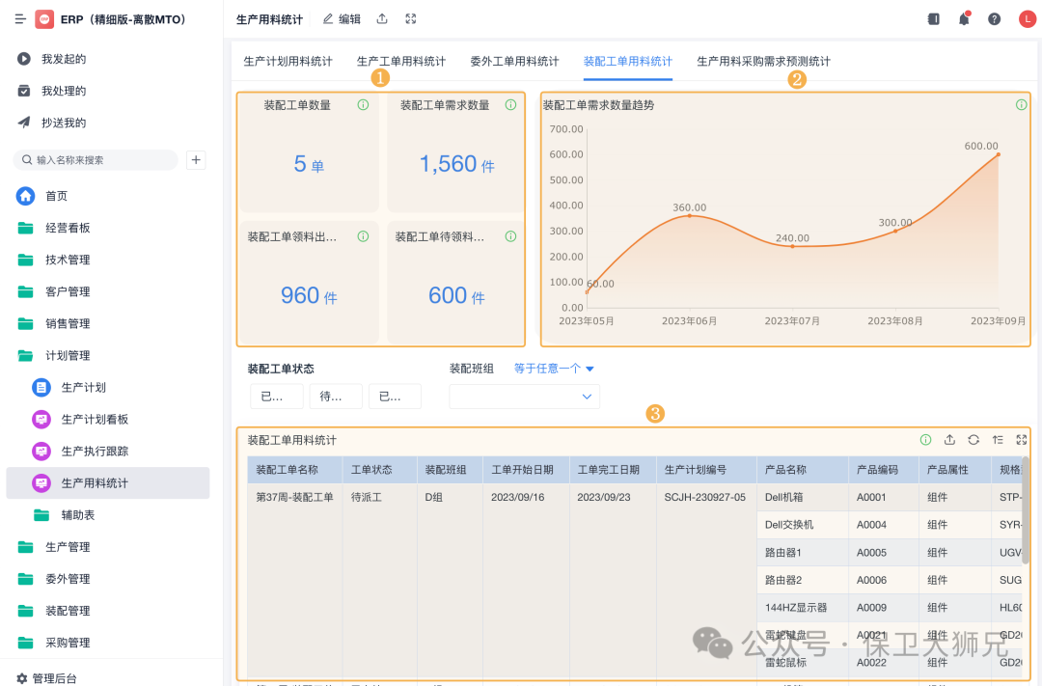Click the fullscreen icon beside 编辑
1042x686 pixels.
(411, 19)
